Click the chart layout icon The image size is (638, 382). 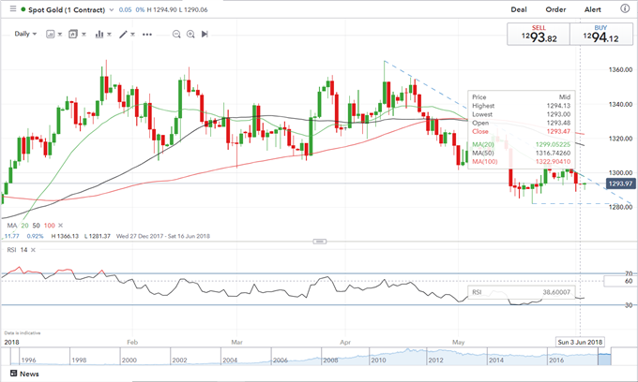click(x=73, y=34)
